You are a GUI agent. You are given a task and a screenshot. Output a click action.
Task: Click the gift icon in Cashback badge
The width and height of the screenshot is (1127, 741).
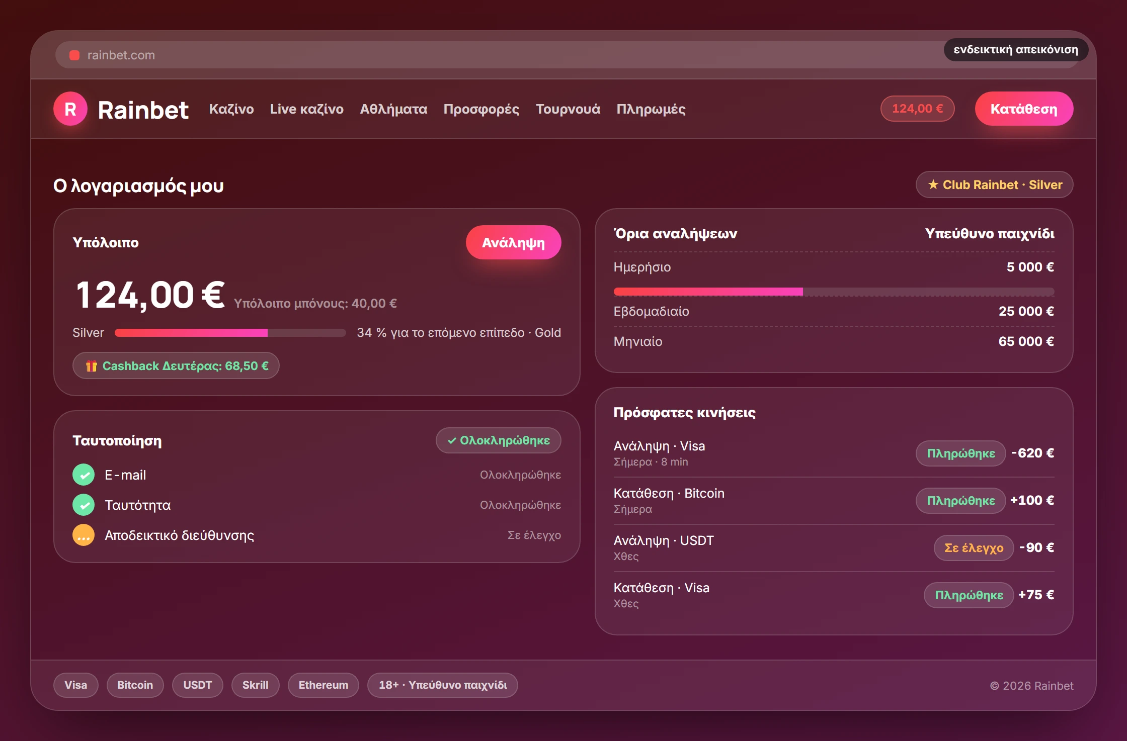click(x=91, y=366)
